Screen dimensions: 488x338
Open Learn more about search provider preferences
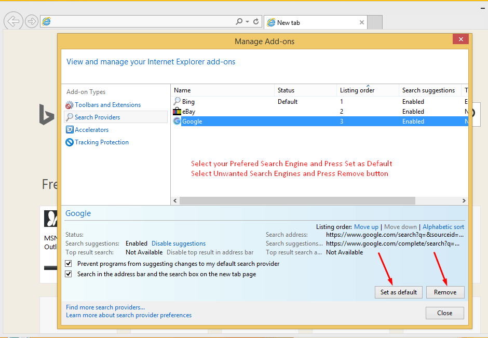tap(129, 315)
